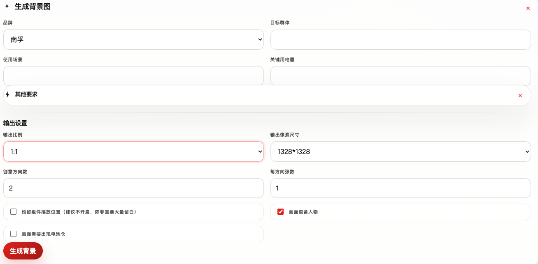The image size is (538, 264).
Task: Open the 输出比例 dropdown showing 1:1
Action: 133,152
